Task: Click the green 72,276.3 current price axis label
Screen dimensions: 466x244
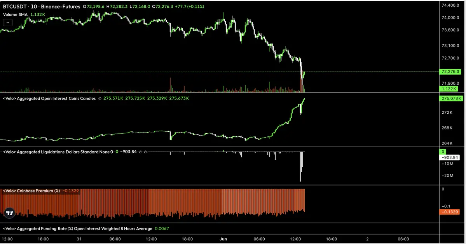Action: [450, 71]
